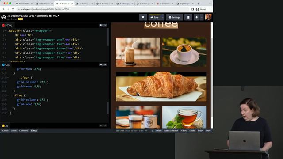This screenshot has height=159, width=283.
Task: Show keyboard shortcuts with Keys button
Action: (34, 131)
